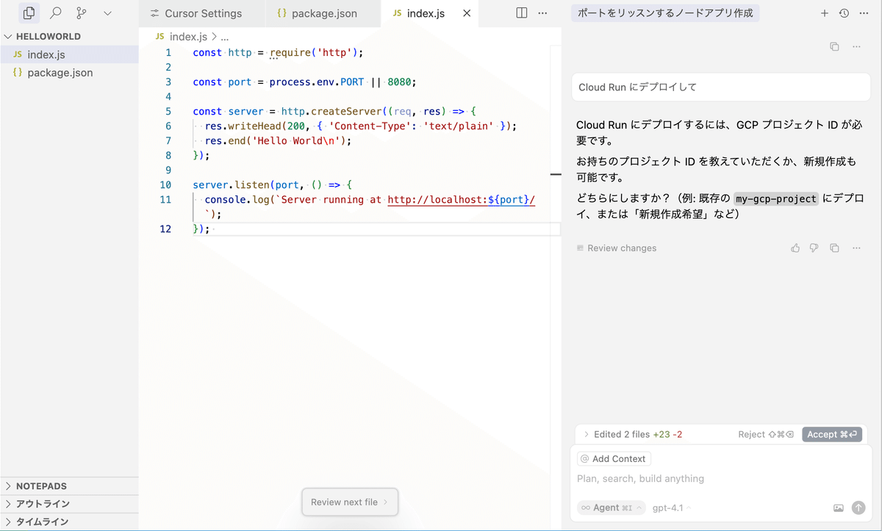Screen dimensions: 882x531
Task: Open the Source Control icon
Action: point(82,12)
